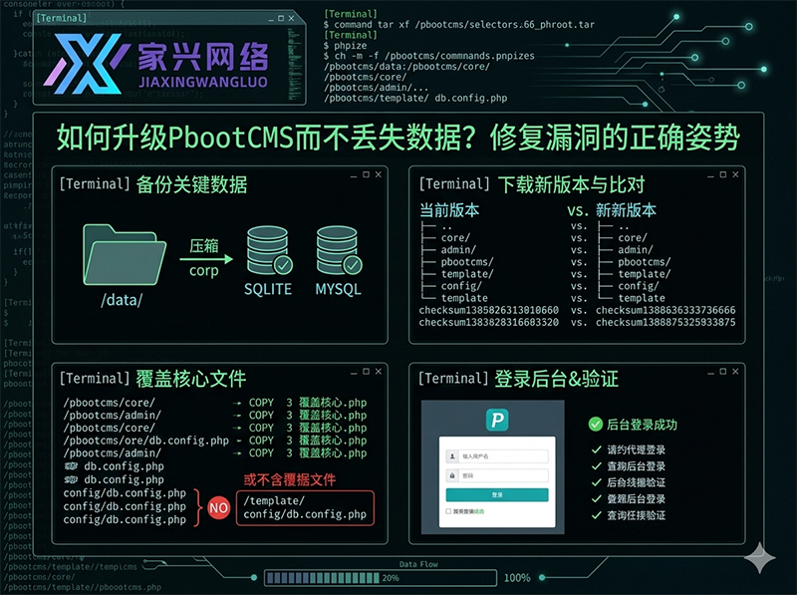
Task: Click the PbootCMS P logo on login screen
Action: (497, 420)
